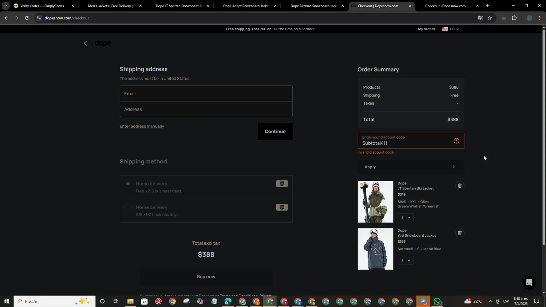Click the back arrow next to Dope logo
This screenshot has height=307, width=546.
[86, 43]
